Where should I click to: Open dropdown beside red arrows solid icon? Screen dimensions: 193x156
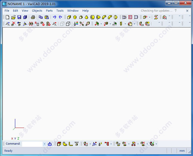[110, 24]
